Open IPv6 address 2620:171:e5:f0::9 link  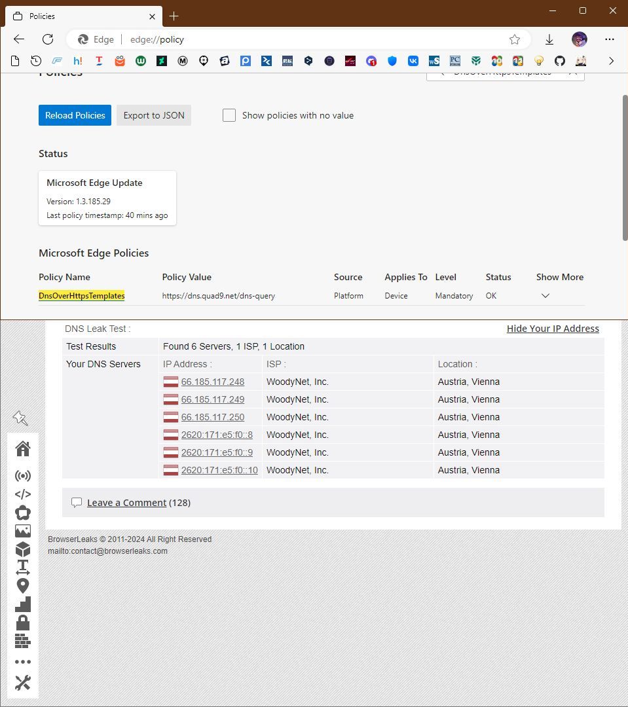coord(217,452)
